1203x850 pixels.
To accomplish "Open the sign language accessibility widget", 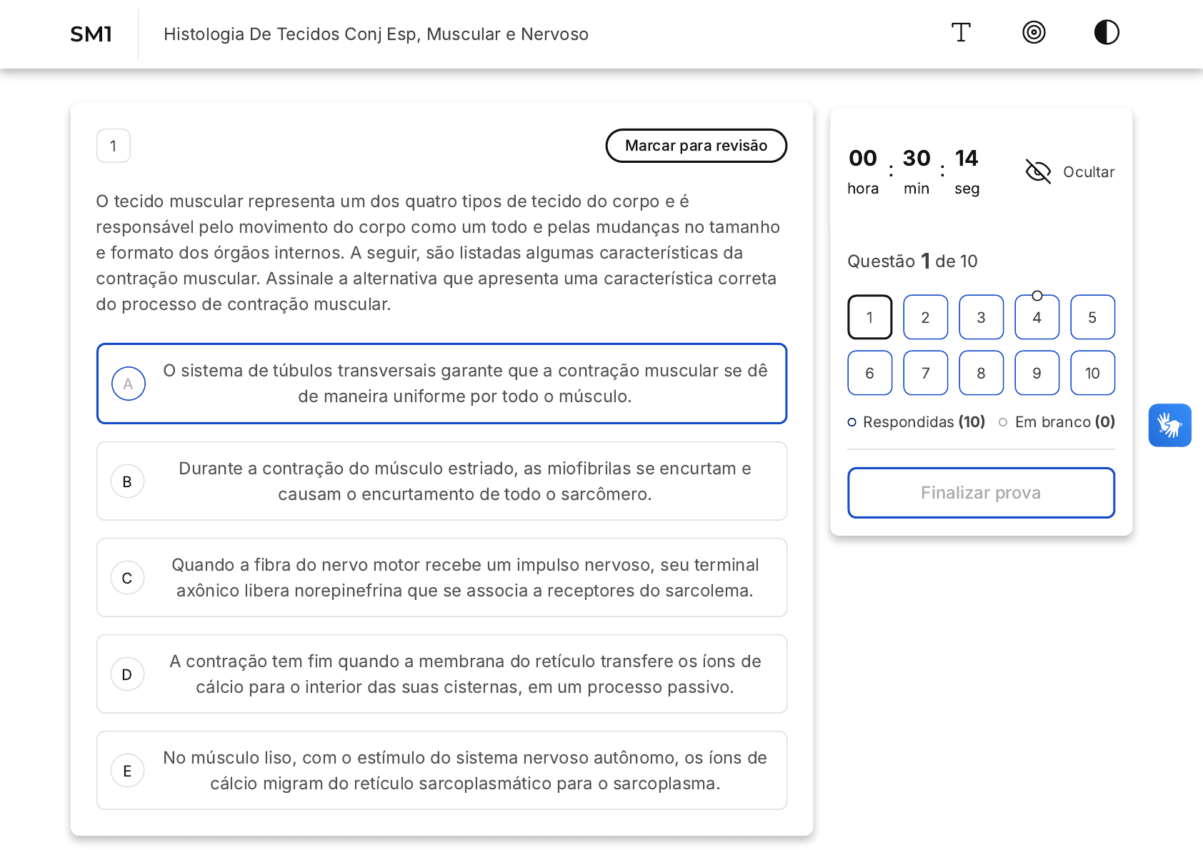I will (1169, 426).
